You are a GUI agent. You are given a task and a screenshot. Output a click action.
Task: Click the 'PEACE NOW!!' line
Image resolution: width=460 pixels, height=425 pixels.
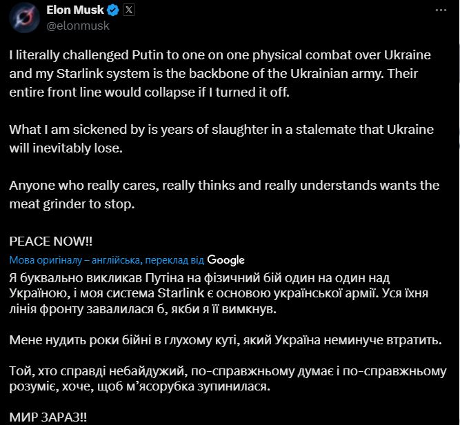pos(51,241)
